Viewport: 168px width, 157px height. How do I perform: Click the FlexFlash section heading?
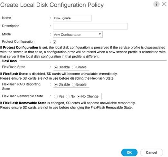[9, 61]
